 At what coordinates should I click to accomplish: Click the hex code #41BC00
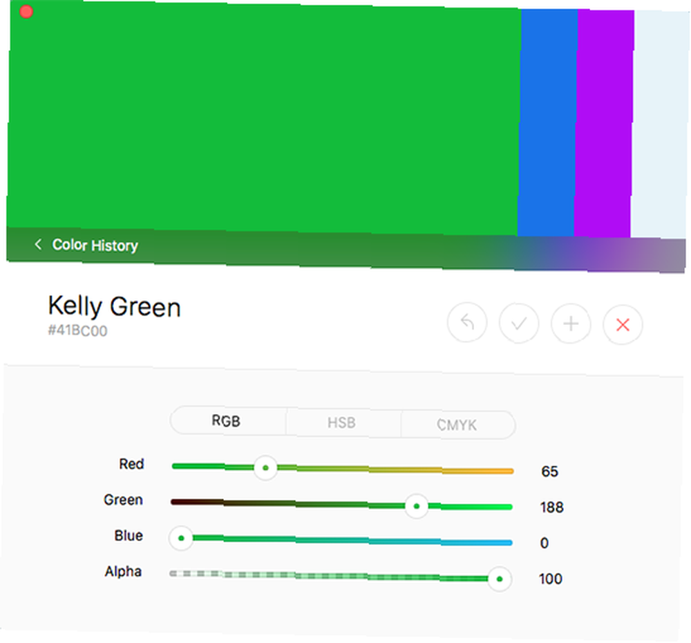tap(77, 330)
